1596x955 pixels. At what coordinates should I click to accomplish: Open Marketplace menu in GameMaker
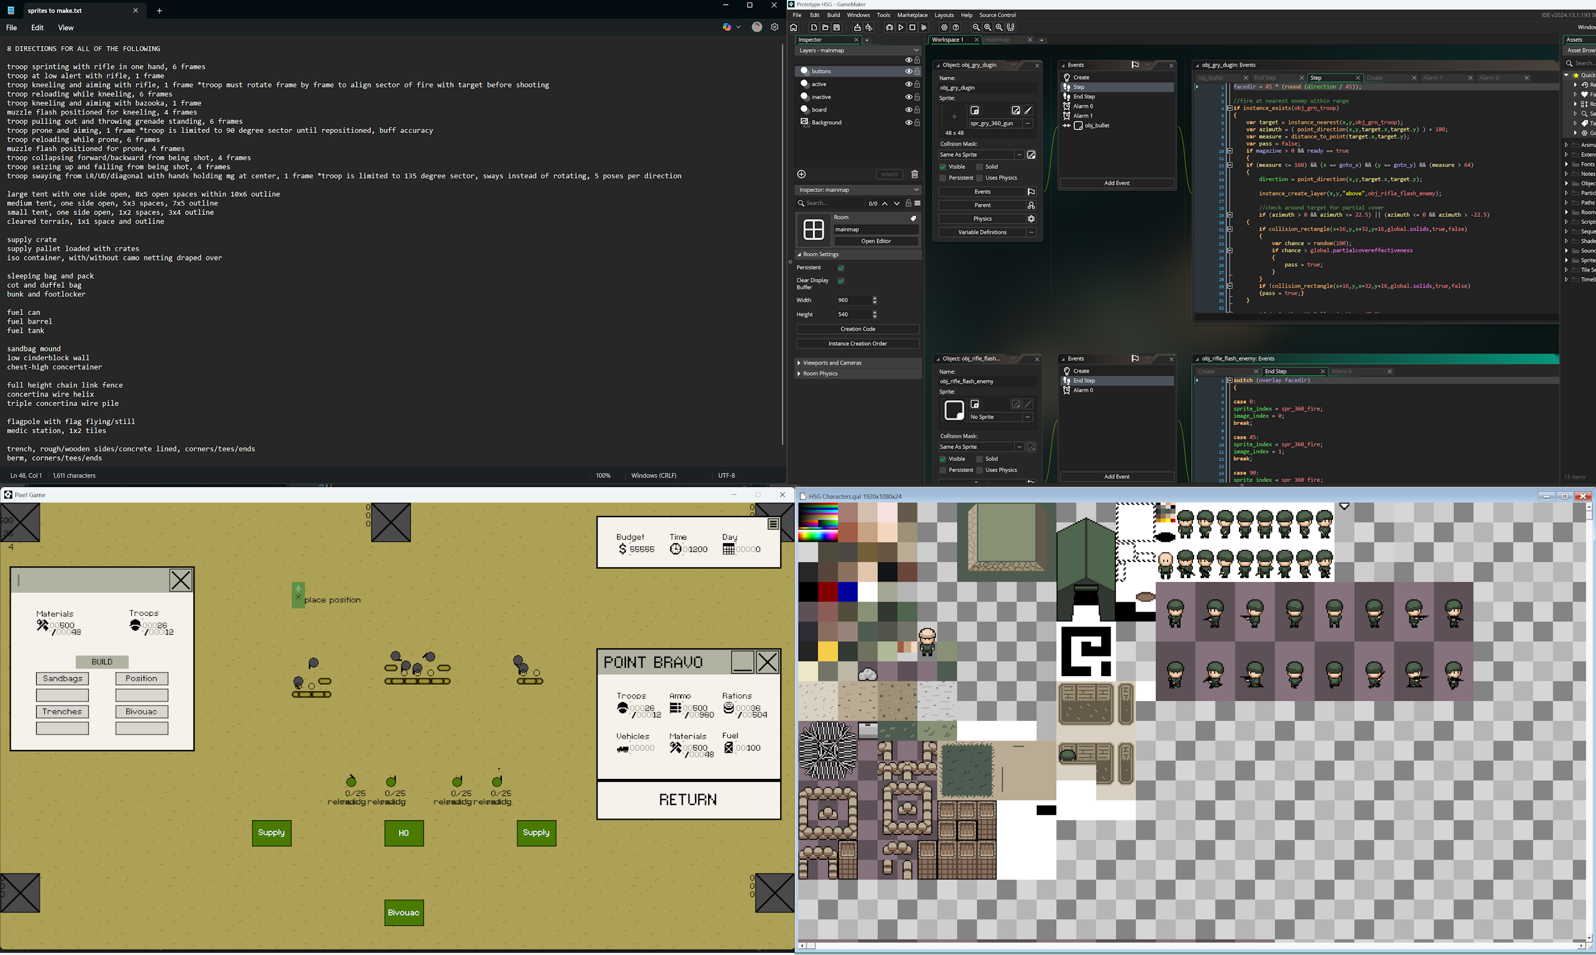click(x=912, y=15)
